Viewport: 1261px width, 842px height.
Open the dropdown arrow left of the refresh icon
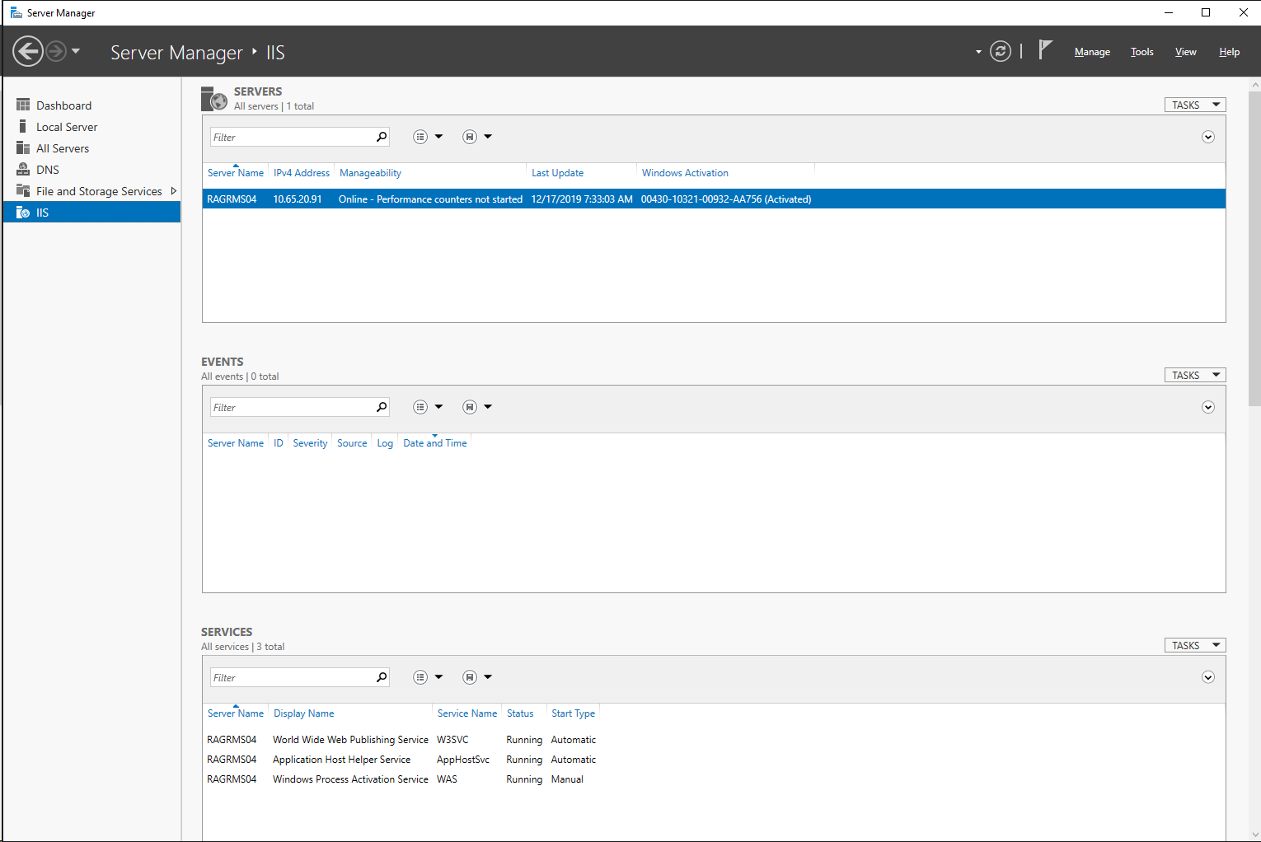click(x=978, y=52)
